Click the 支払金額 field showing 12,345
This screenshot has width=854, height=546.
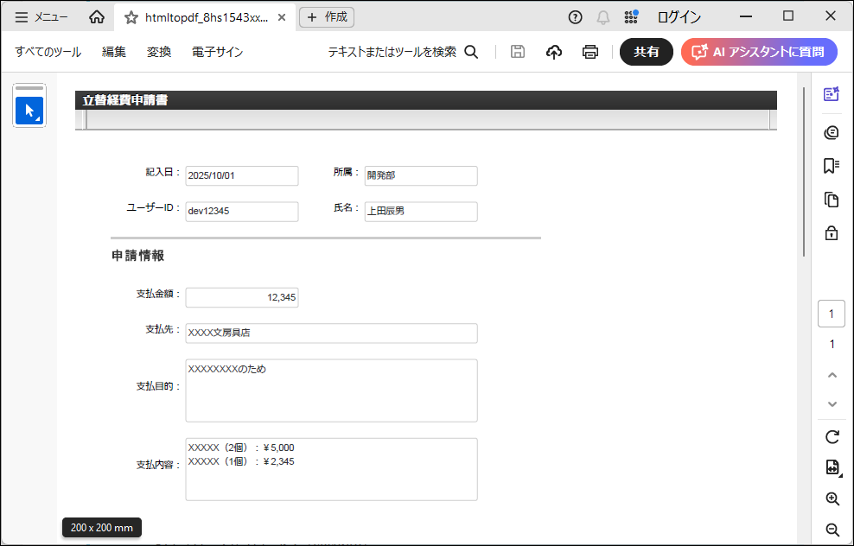click(242, 297)
